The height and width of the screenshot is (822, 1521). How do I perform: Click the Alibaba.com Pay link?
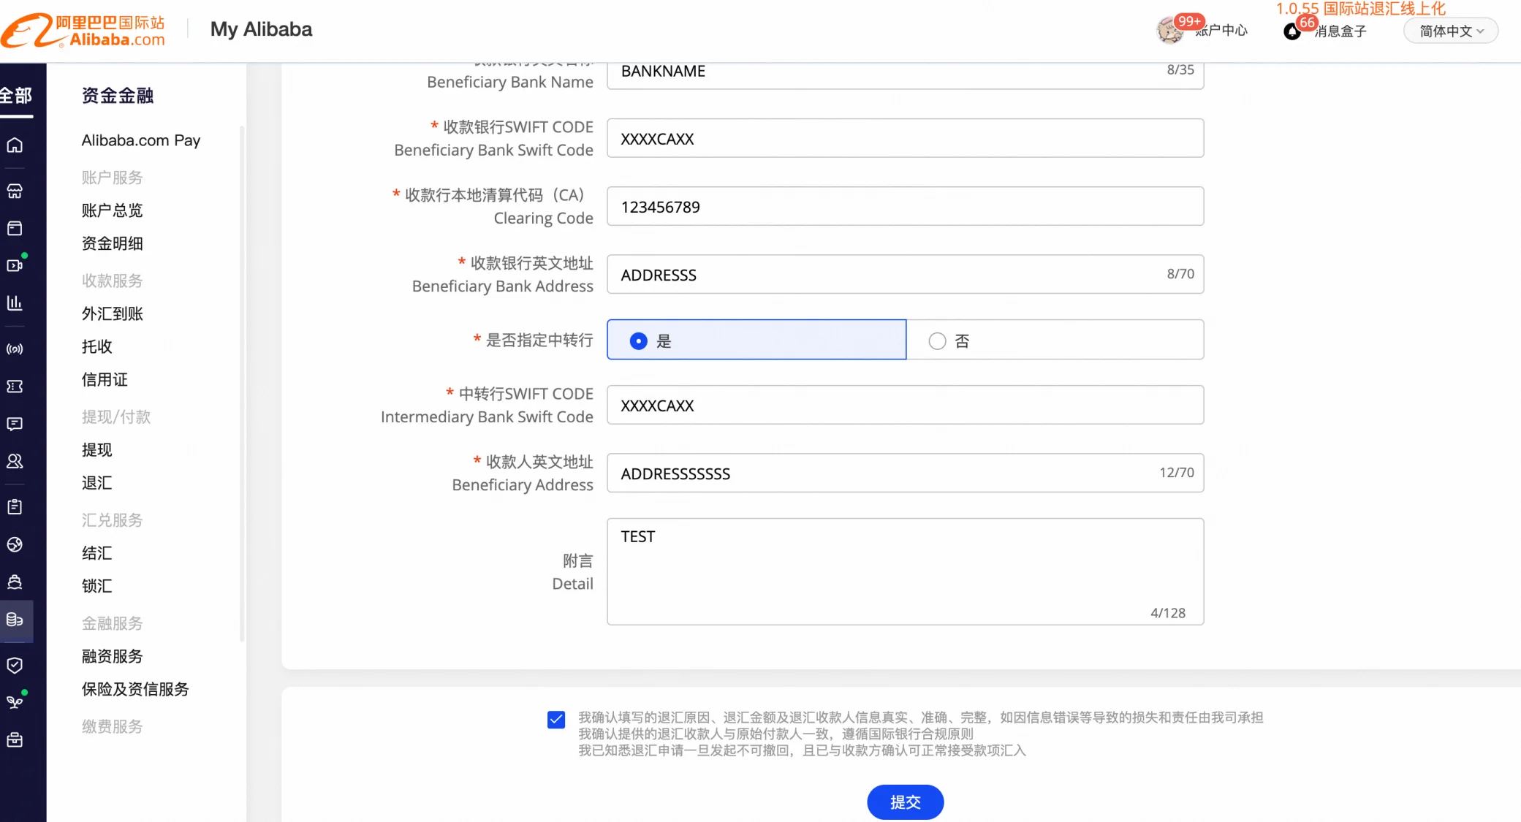141,140
